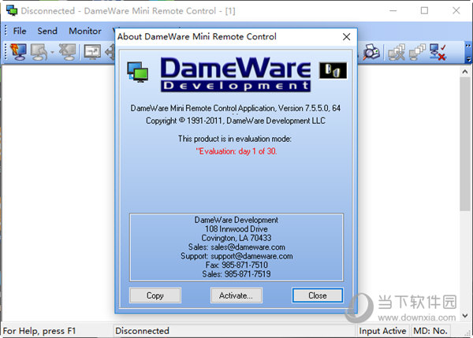Click the vertical scrollbar thumb

(465, 144)
